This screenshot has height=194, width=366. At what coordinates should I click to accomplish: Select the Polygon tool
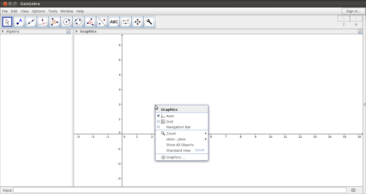pyautogui.click(x=54, y=22)
